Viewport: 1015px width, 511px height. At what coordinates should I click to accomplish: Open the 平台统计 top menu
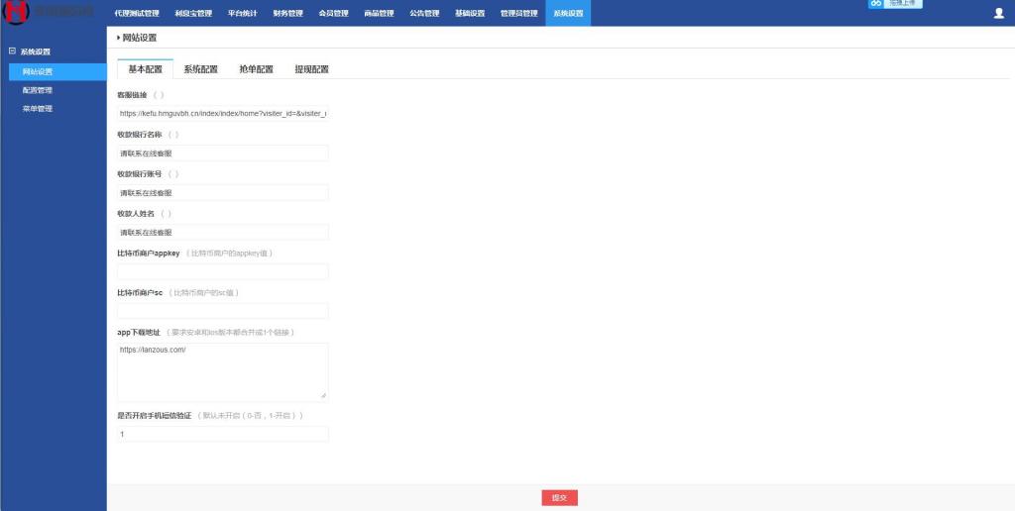coord(243,14)
